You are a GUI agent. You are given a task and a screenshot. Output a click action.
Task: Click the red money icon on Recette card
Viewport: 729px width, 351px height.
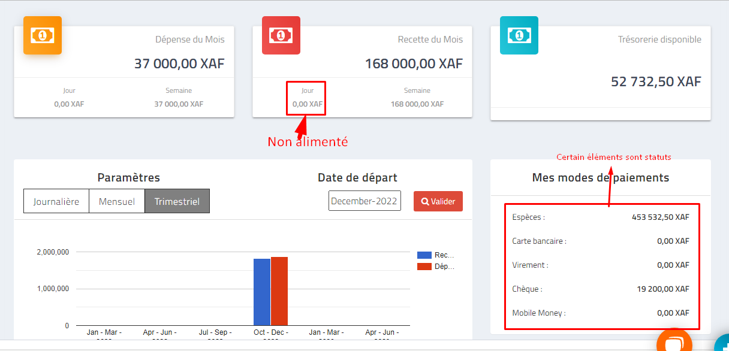click(281, 35)
